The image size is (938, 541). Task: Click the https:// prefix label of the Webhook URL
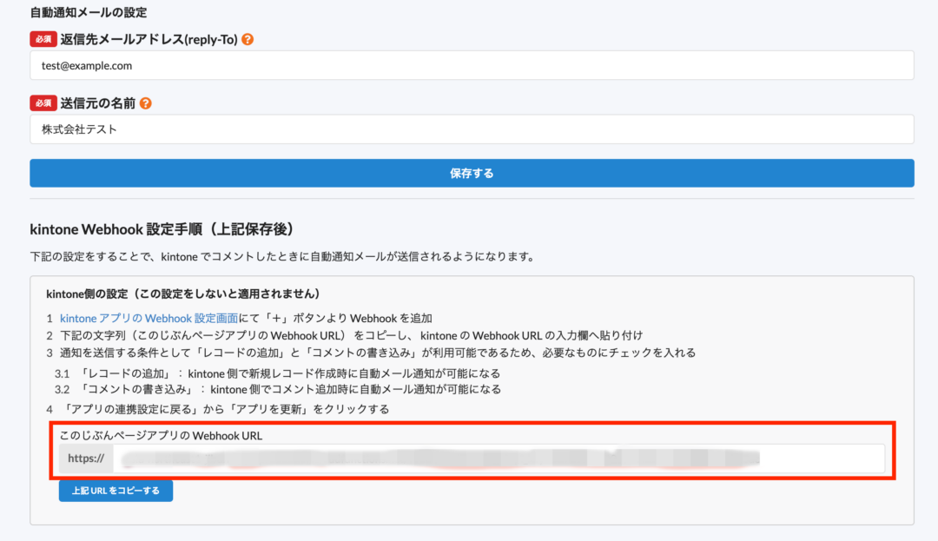pos(86,459)
